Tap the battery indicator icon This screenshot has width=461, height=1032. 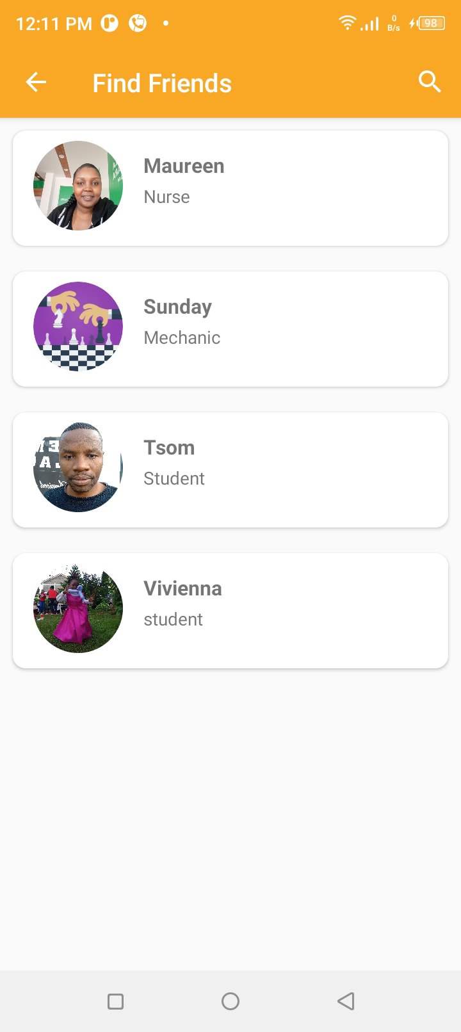[x=430, y=23]
